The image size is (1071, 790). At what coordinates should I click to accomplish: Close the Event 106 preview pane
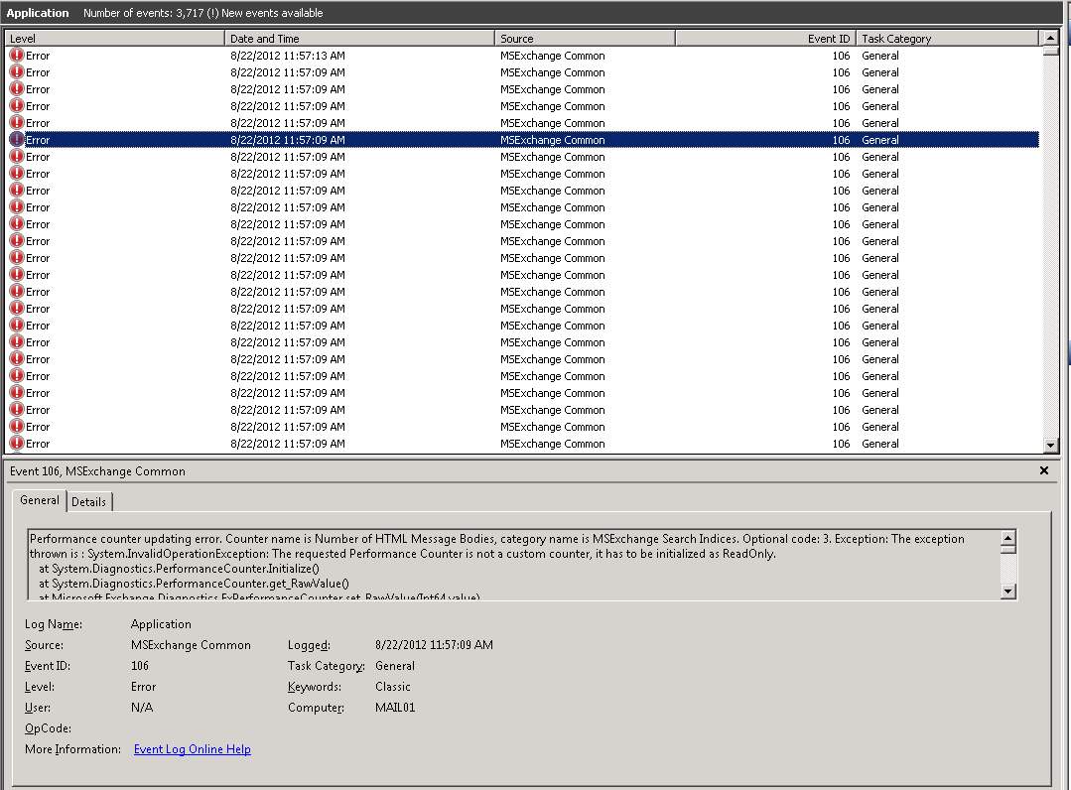click(x=1043, y=470)
